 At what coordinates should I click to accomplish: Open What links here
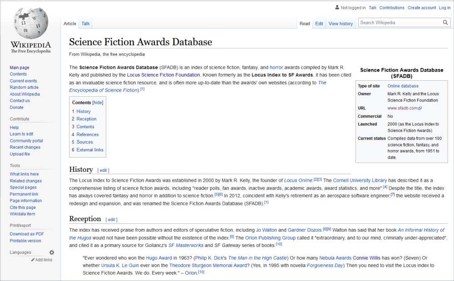tap(24, 174)
